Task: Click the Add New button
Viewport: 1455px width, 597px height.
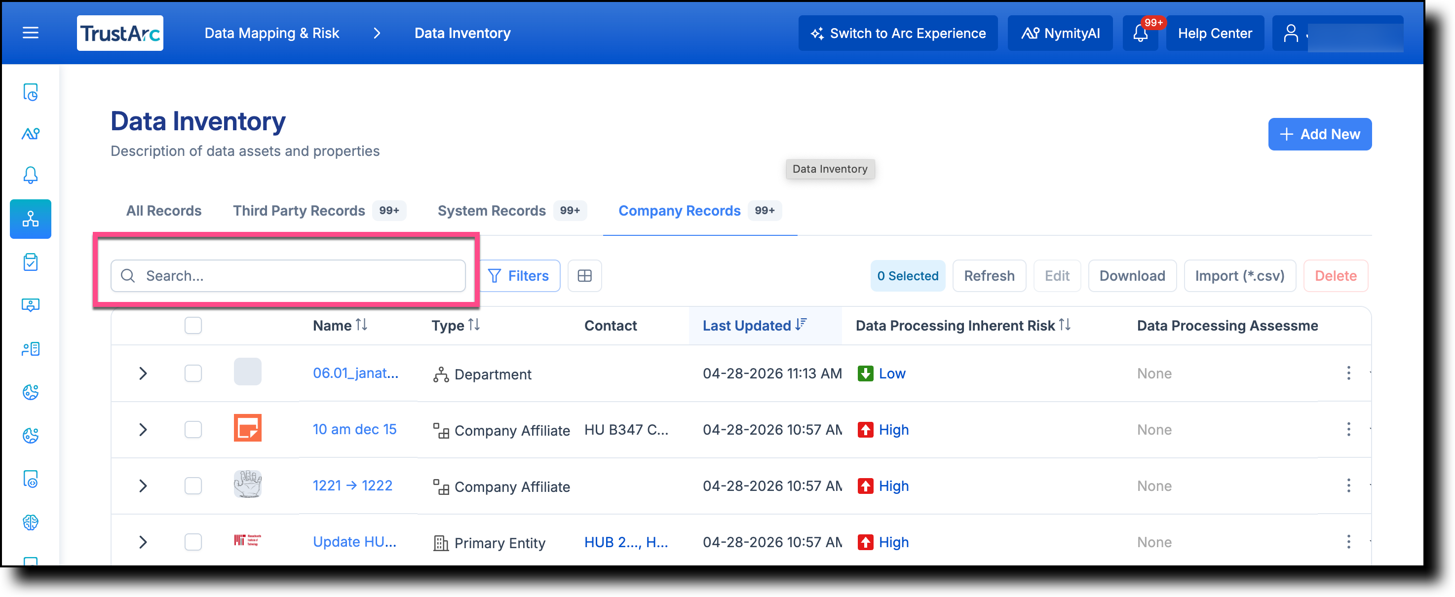Action: pos(1320,134)
